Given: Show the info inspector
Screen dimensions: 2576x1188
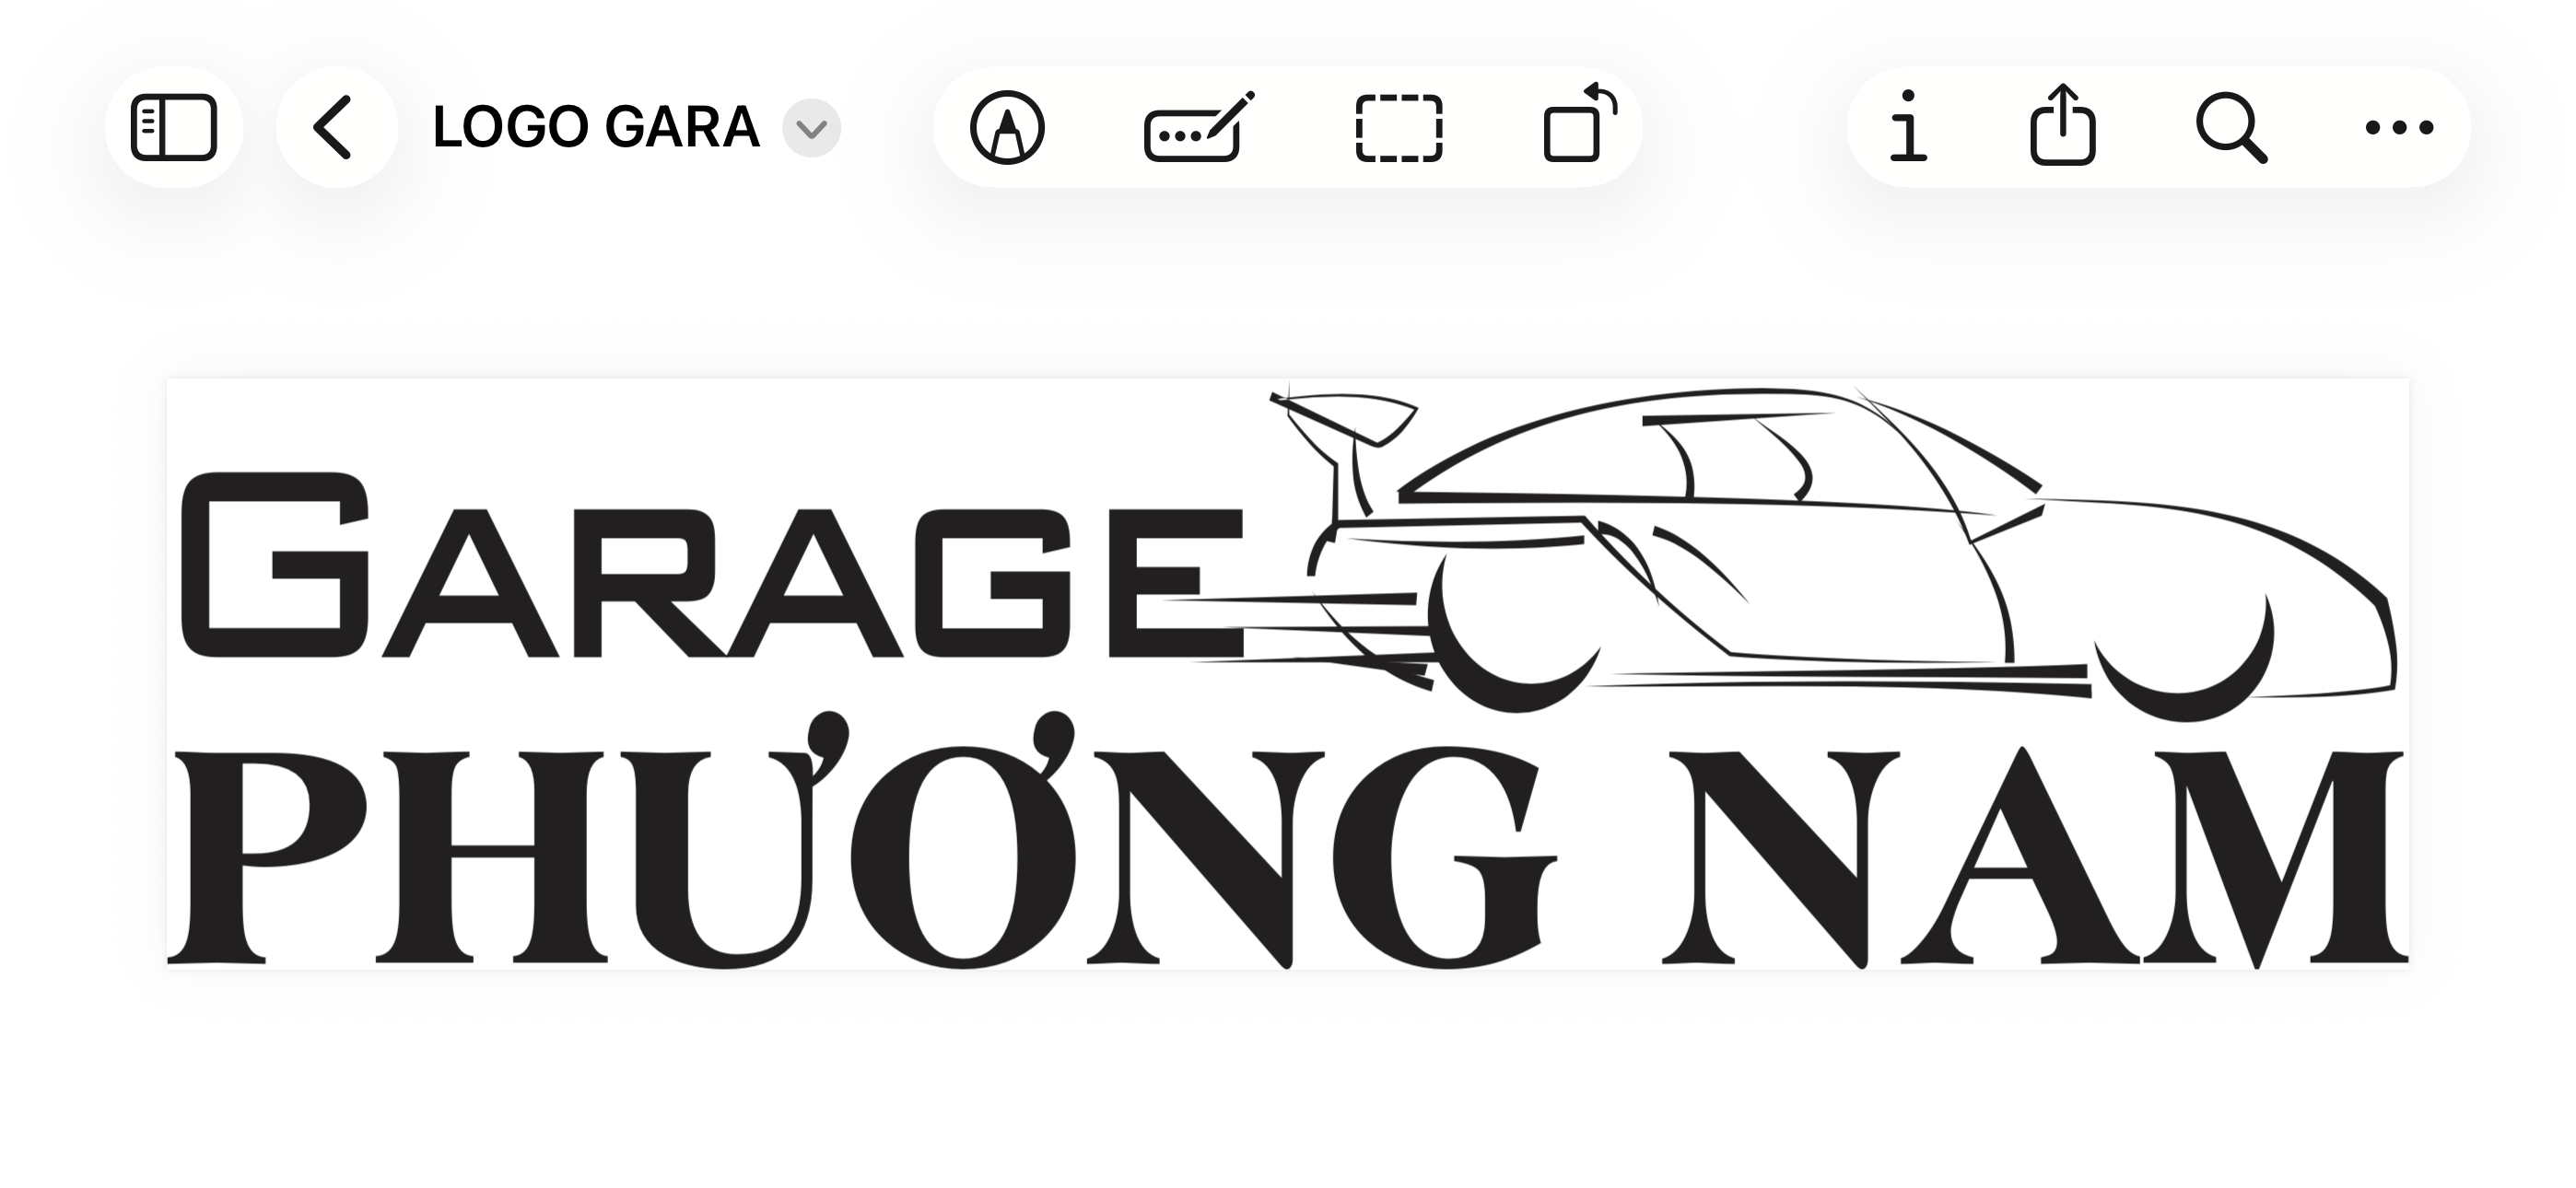Looking at the screenshot, I should pos(1909,127).
